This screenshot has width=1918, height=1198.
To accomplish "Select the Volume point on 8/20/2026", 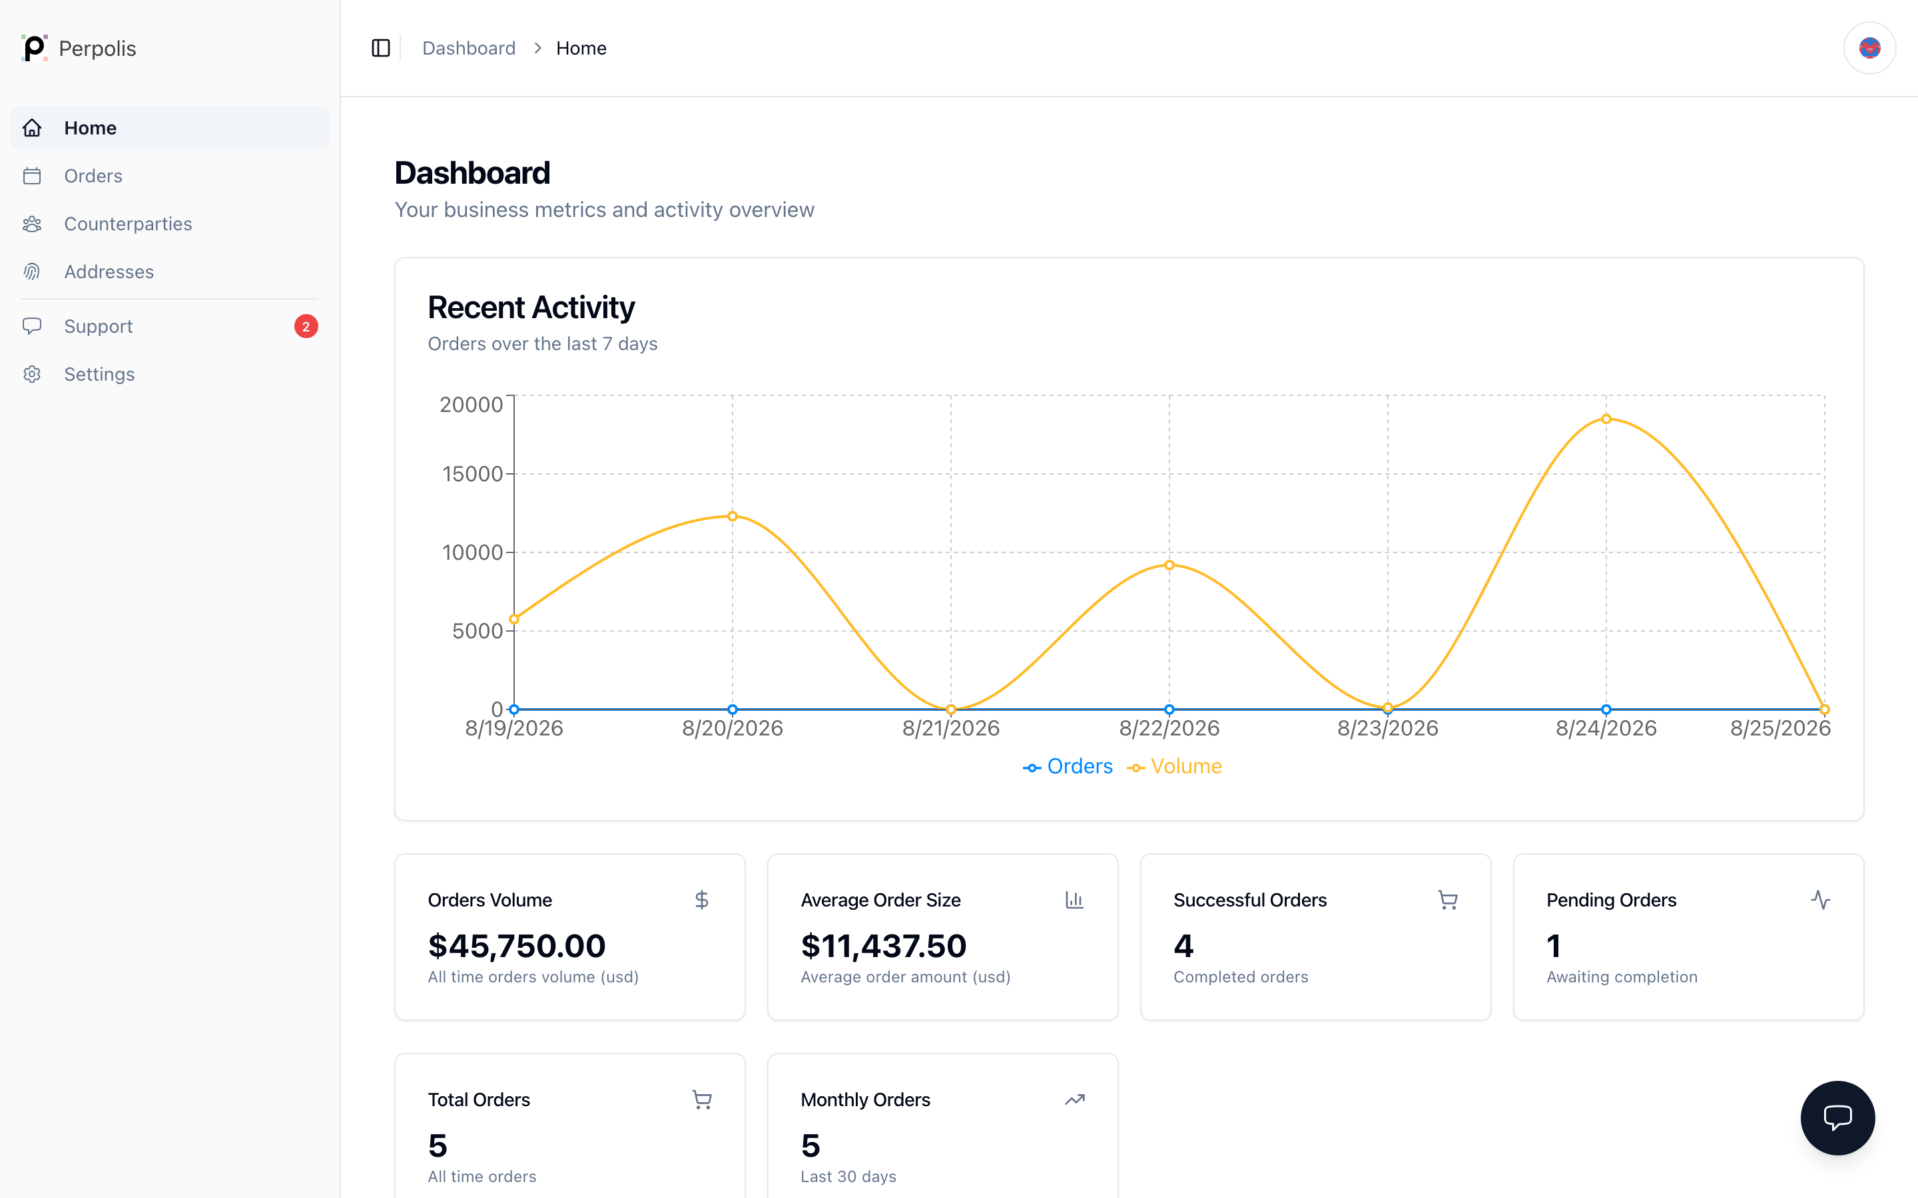I will point(733,516).
